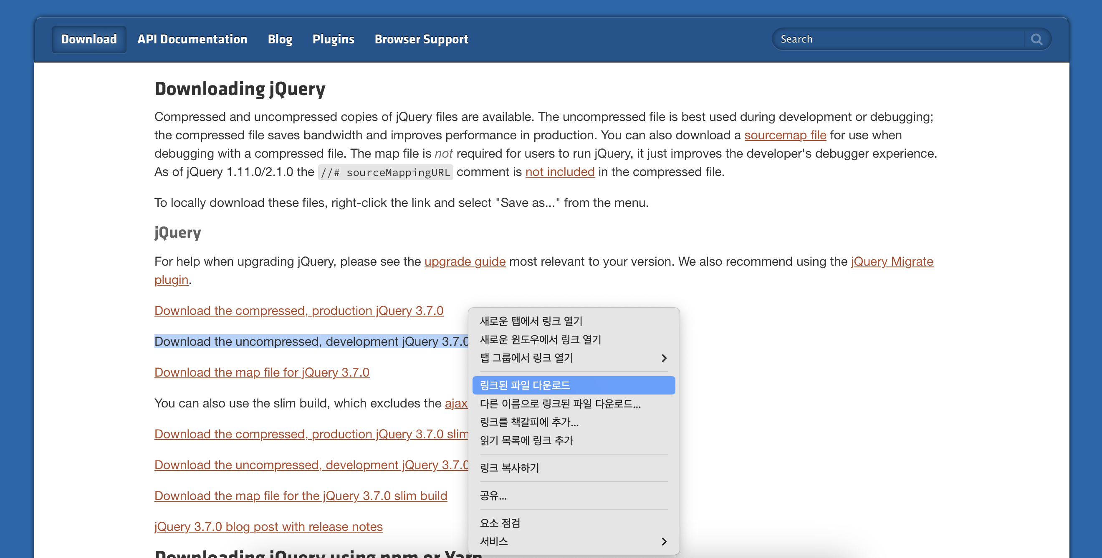Open the Download nav tab
This screenshot has height=558, width=1102.
click(88, 39)
